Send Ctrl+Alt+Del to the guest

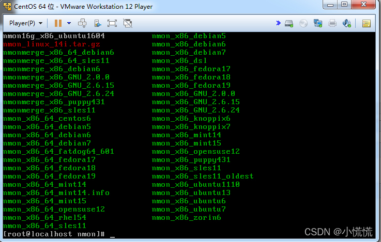coord(82,23)
